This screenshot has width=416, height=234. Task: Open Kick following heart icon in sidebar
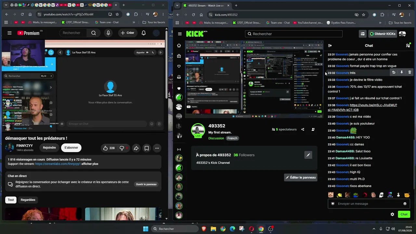click(x=179, y=66)
